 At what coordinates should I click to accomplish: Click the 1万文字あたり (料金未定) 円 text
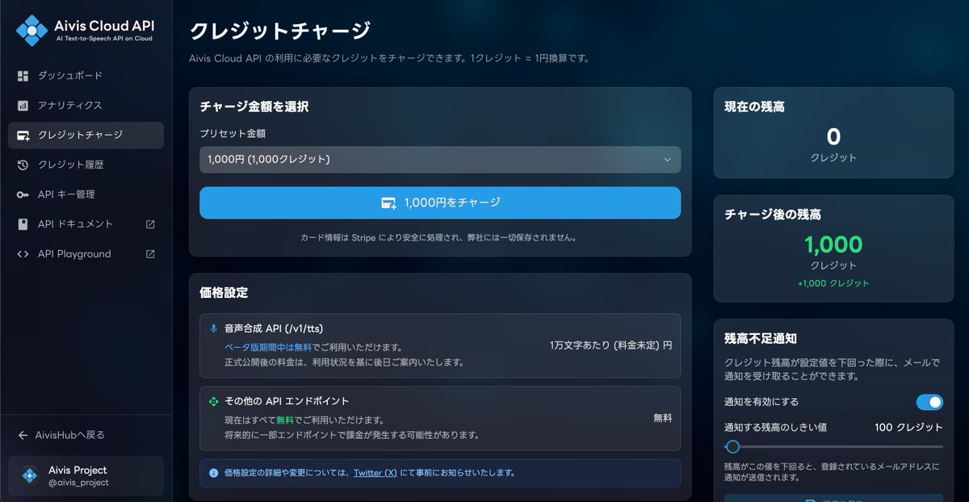pyautogui.click(x=610, y=345)
